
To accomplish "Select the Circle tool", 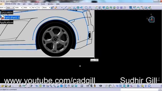I will click(x=86, y=8).
